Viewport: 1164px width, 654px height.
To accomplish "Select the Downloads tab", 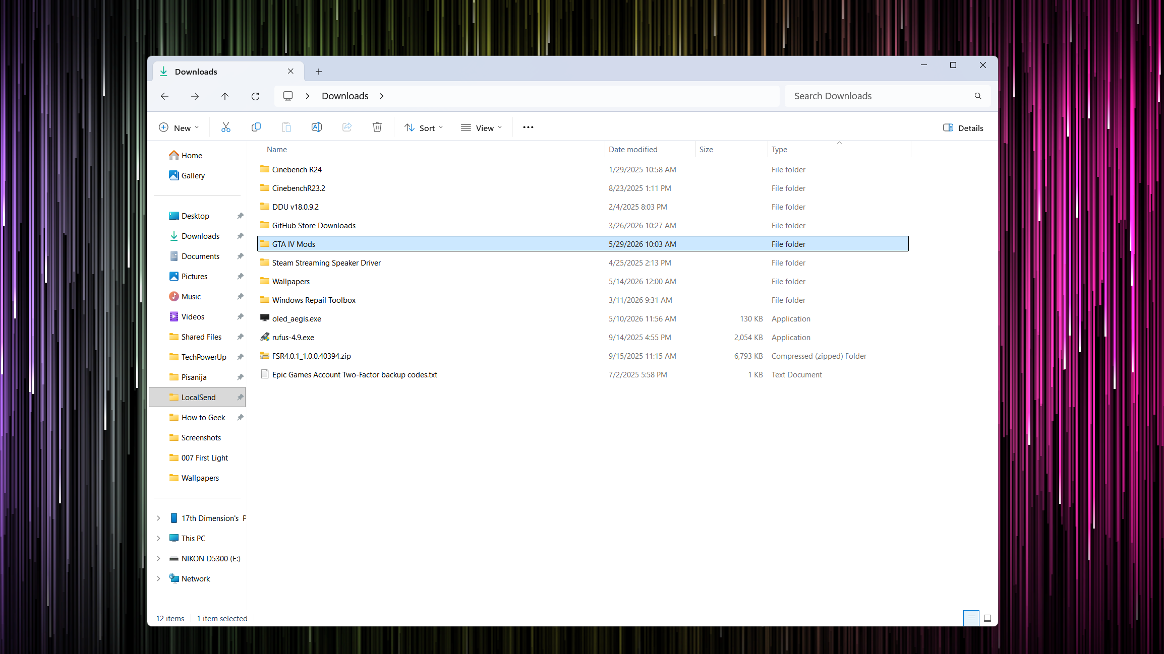I will (228, 72).
